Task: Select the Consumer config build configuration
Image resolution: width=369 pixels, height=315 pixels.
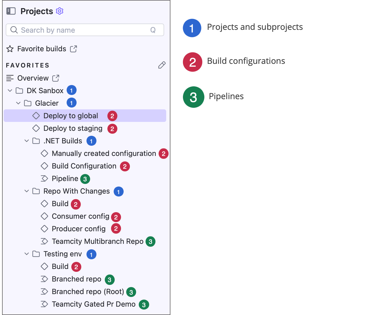Action: (x=80, y=216)
